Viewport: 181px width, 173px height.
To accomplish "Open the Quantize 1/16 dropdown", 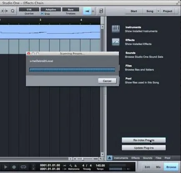I will click(x=29, y=10).
